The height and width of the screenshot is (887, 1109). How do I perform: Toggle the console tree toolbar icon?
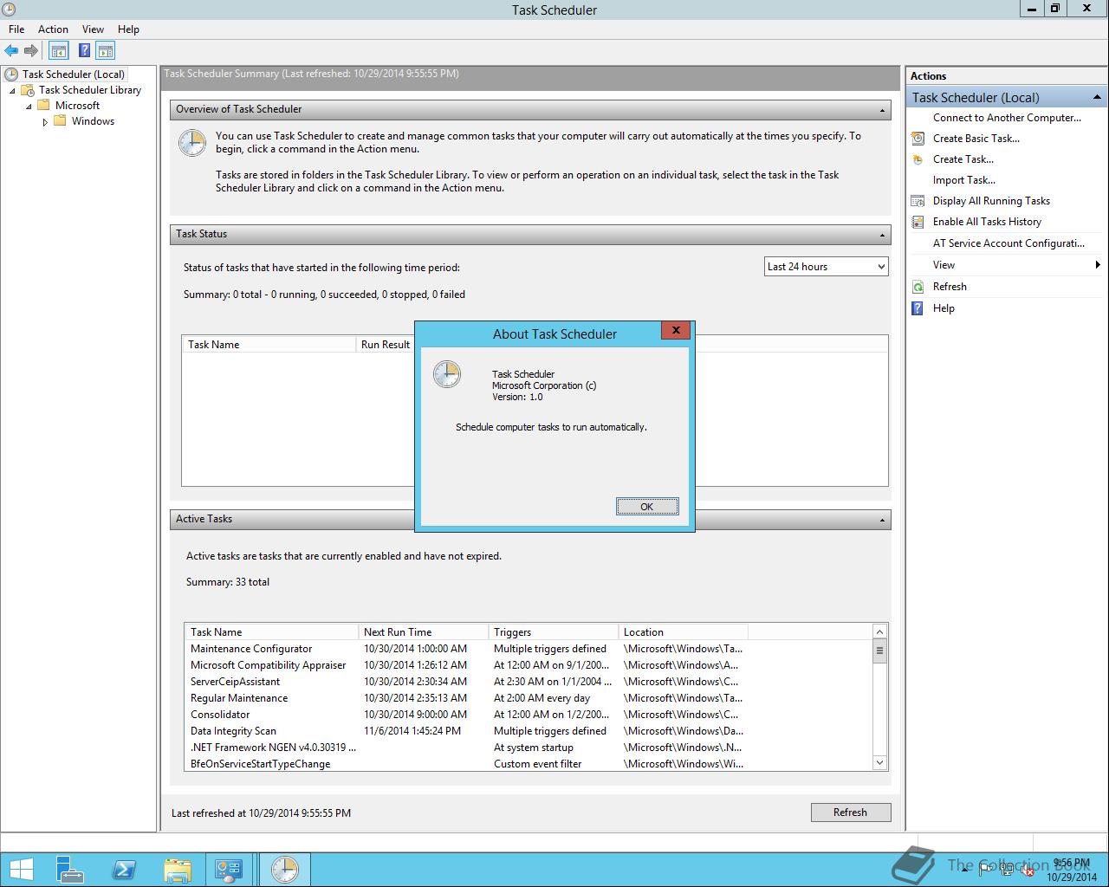click(x=58, y=51)
